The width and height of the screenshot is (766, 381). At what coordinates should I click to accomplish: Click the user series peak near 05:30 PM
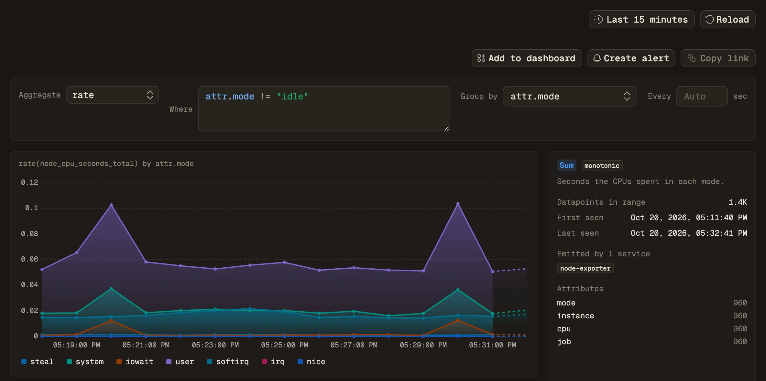458,204
